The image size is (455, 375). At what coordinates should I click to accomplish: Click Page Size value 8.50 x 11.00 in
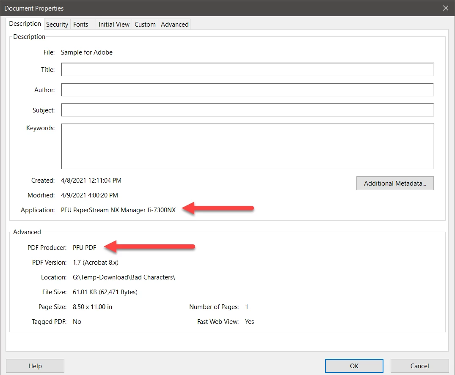click(x=92, y=307)
